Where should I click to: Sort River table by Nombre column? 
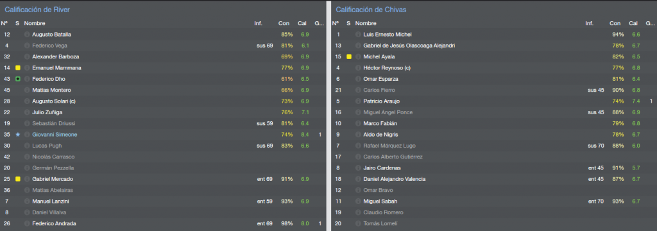pyautogui.click(x=35, y=24)
